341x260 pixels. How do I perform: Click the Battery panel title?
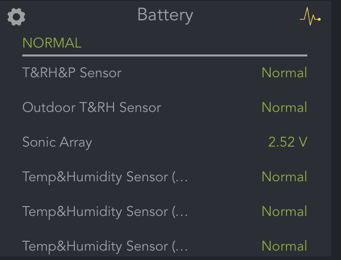[165, 15]
